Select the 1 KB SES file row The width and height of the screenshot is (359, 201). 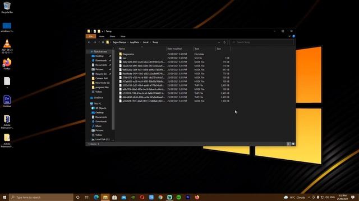[174, 58]
